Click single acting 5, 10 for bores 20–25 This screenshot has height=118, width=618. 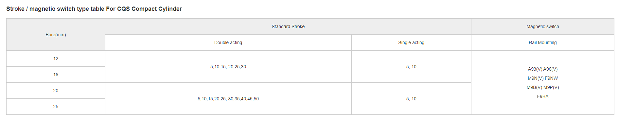[x=411, y=99]
